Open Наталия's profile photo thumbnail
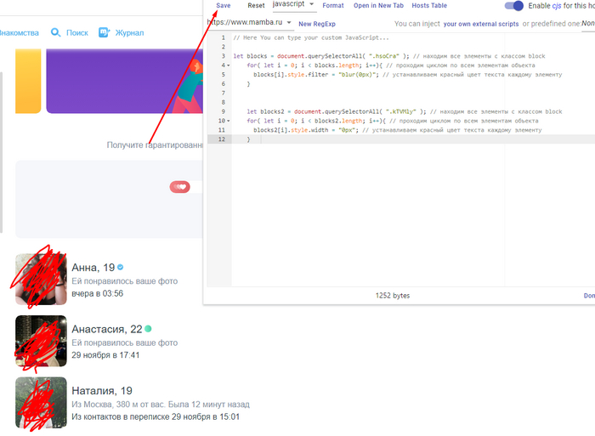This screenshot has height=436, width=595. point(41,402)
